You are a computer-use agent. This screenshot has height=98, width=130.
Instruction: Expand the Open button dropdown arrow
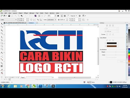click(x=6, y=16)
